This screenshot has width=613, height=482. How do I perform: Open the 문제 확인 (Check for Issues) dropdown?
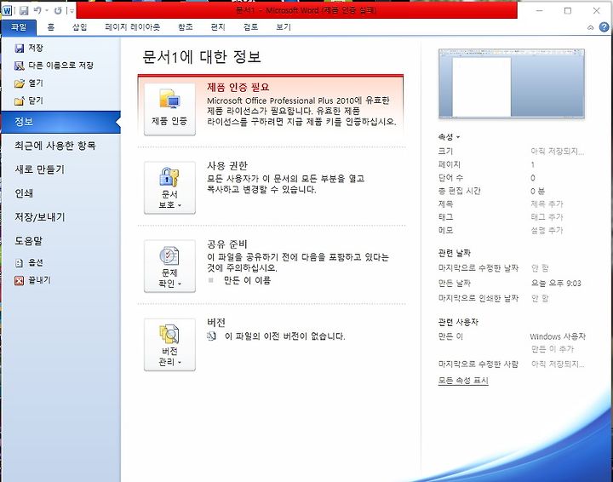(169, 267)
